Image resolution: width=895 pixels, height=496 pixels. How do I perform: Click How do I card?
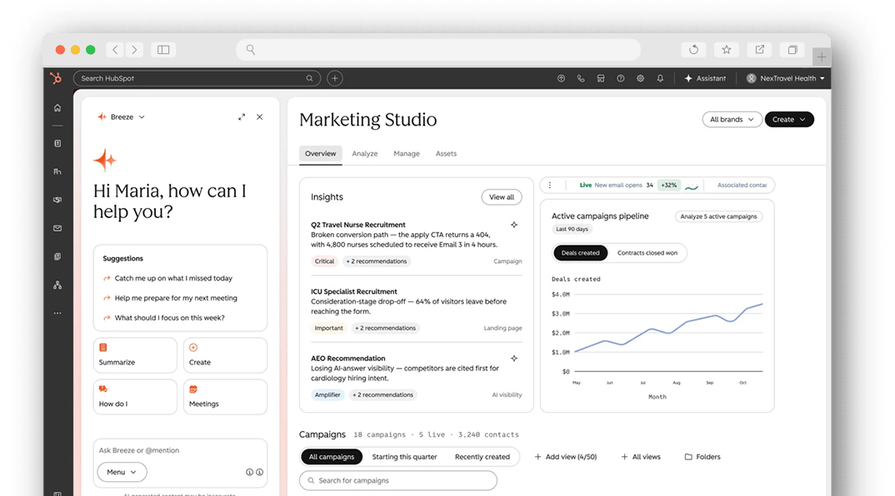click(135, 397)
